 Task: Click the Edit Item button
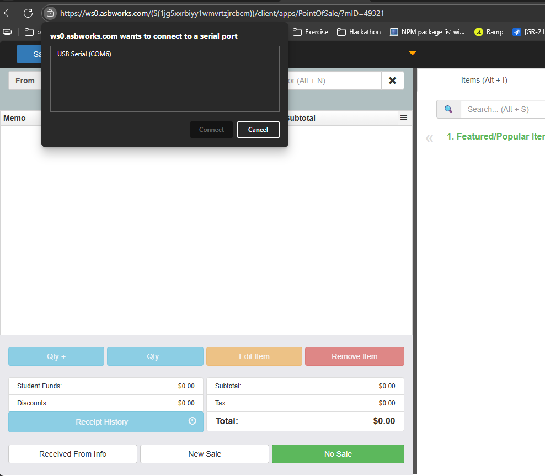click(254, 356)
